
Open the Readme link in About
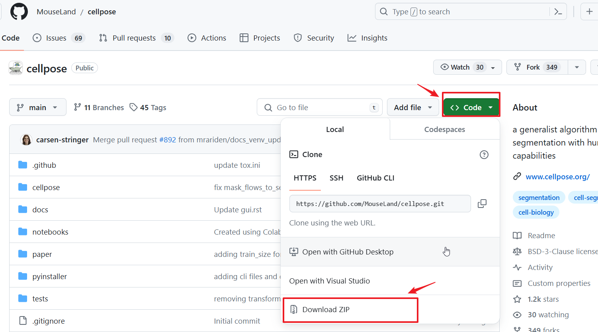[x=541, y=235]
